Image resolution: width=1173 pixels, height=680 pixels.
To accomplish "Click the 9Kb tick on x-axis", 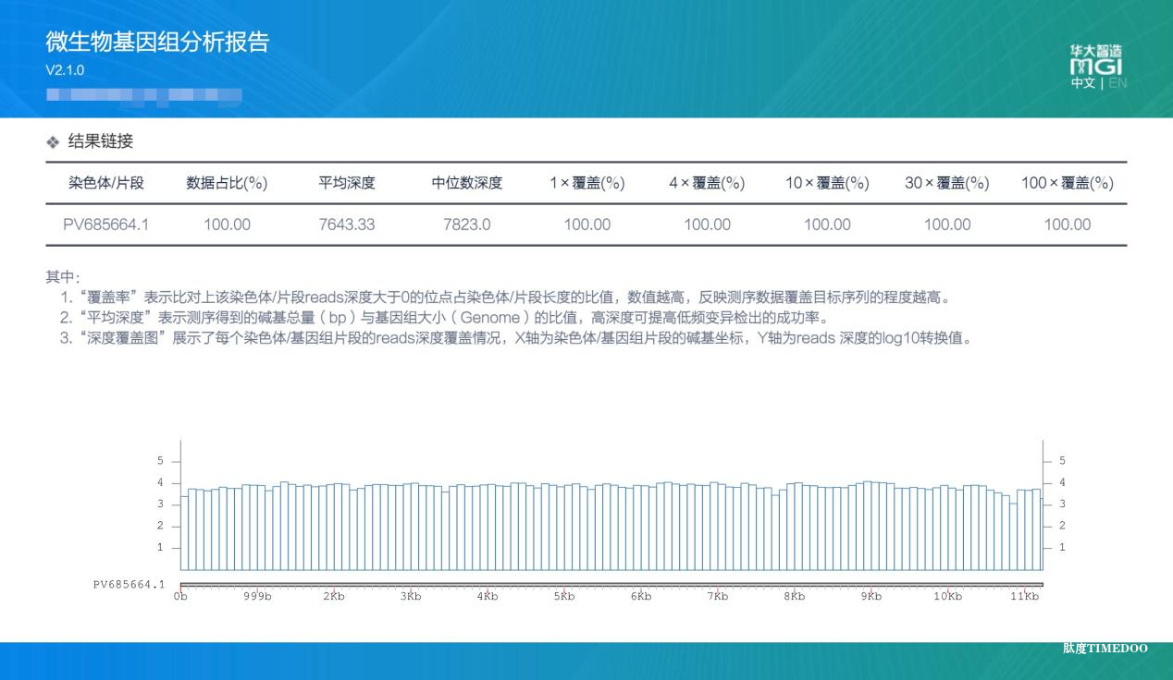I will [x=870, y=597].
